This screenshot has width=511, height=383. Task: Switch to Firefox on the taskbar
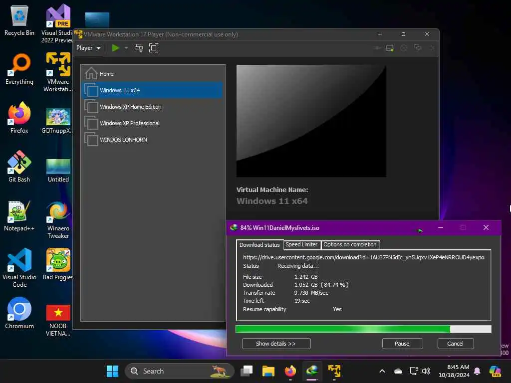click(290, 371)
